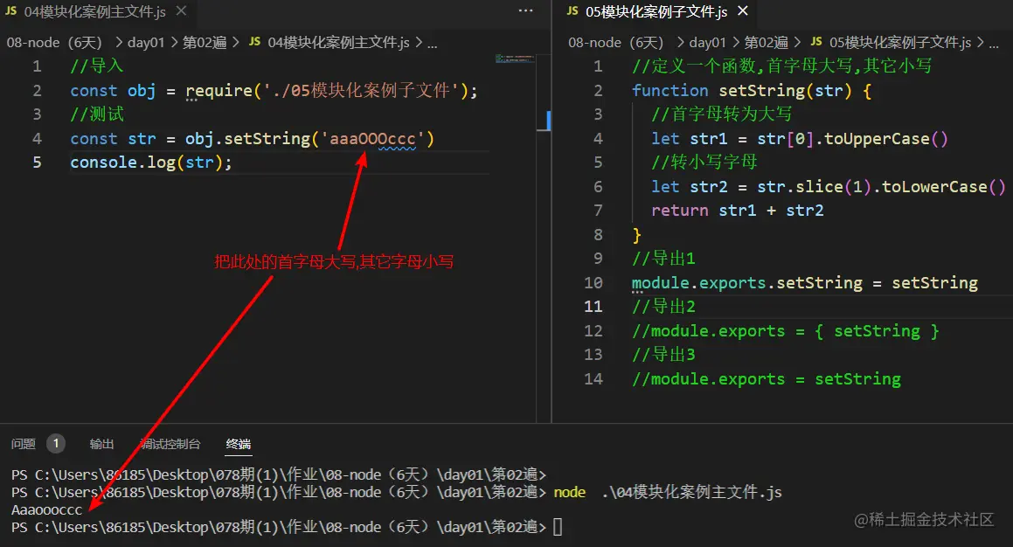Viewport: 1013px width, 547px height.
Task: Open the 输出 output panel tab
Action: tap(101, 444)
